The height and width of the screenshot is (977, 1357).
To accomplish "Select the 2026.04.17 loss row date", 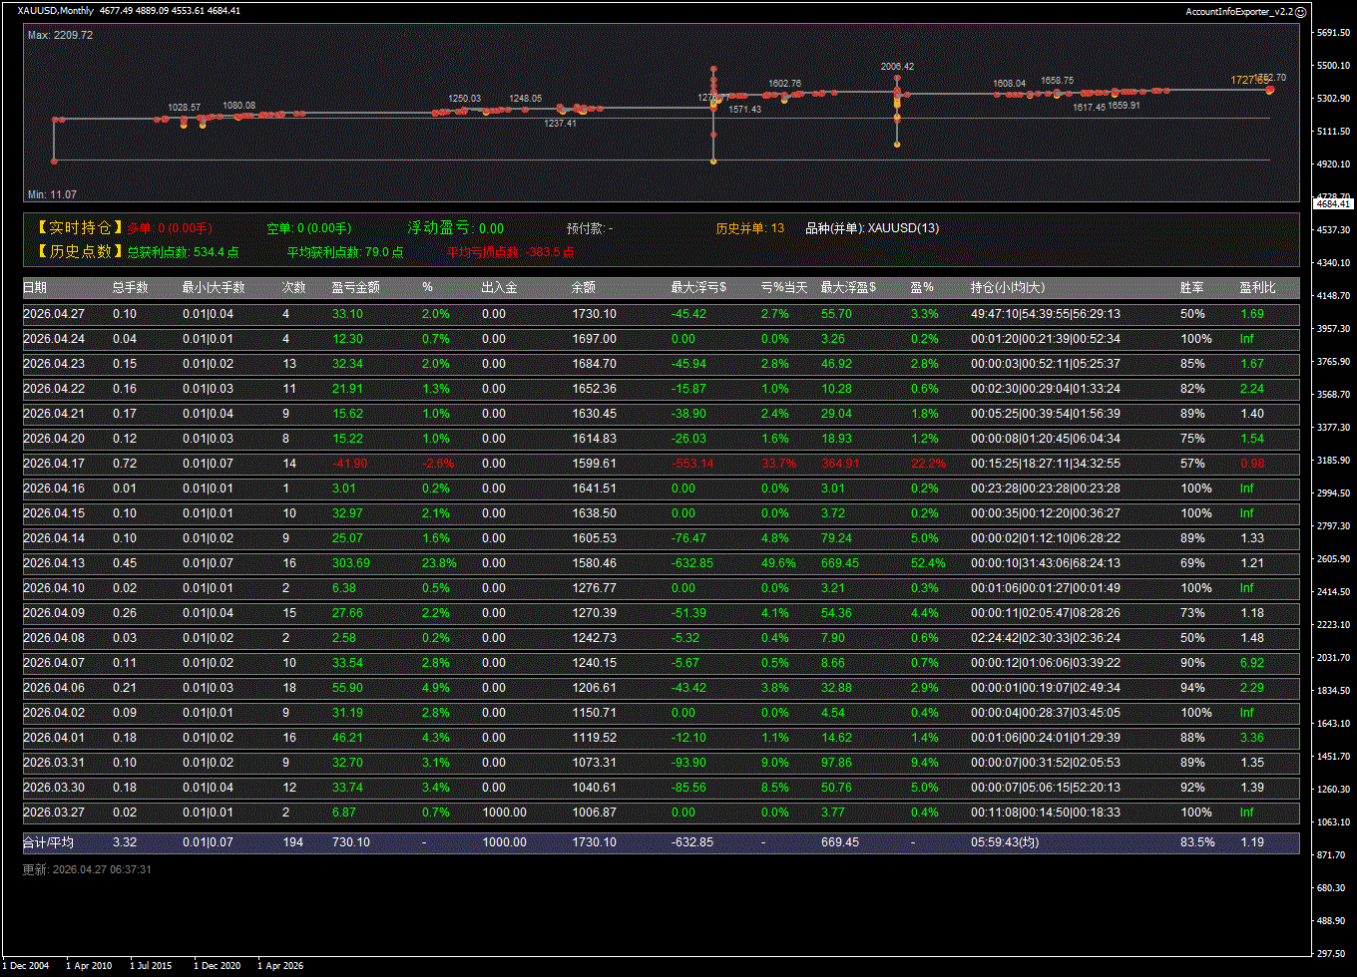I will tap(54, 464).
